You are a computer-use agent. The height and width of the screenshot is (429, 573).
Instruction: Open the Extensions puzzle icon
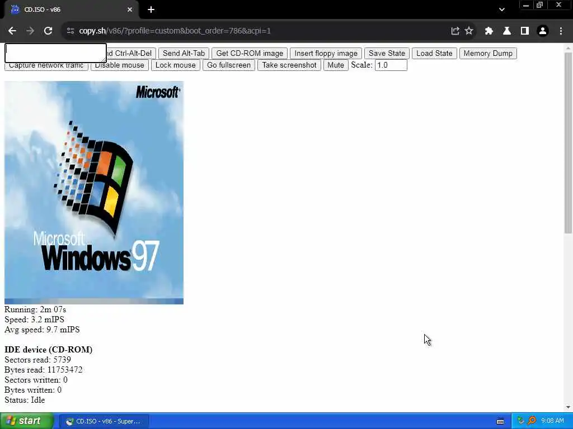click(x=489, y=31)
